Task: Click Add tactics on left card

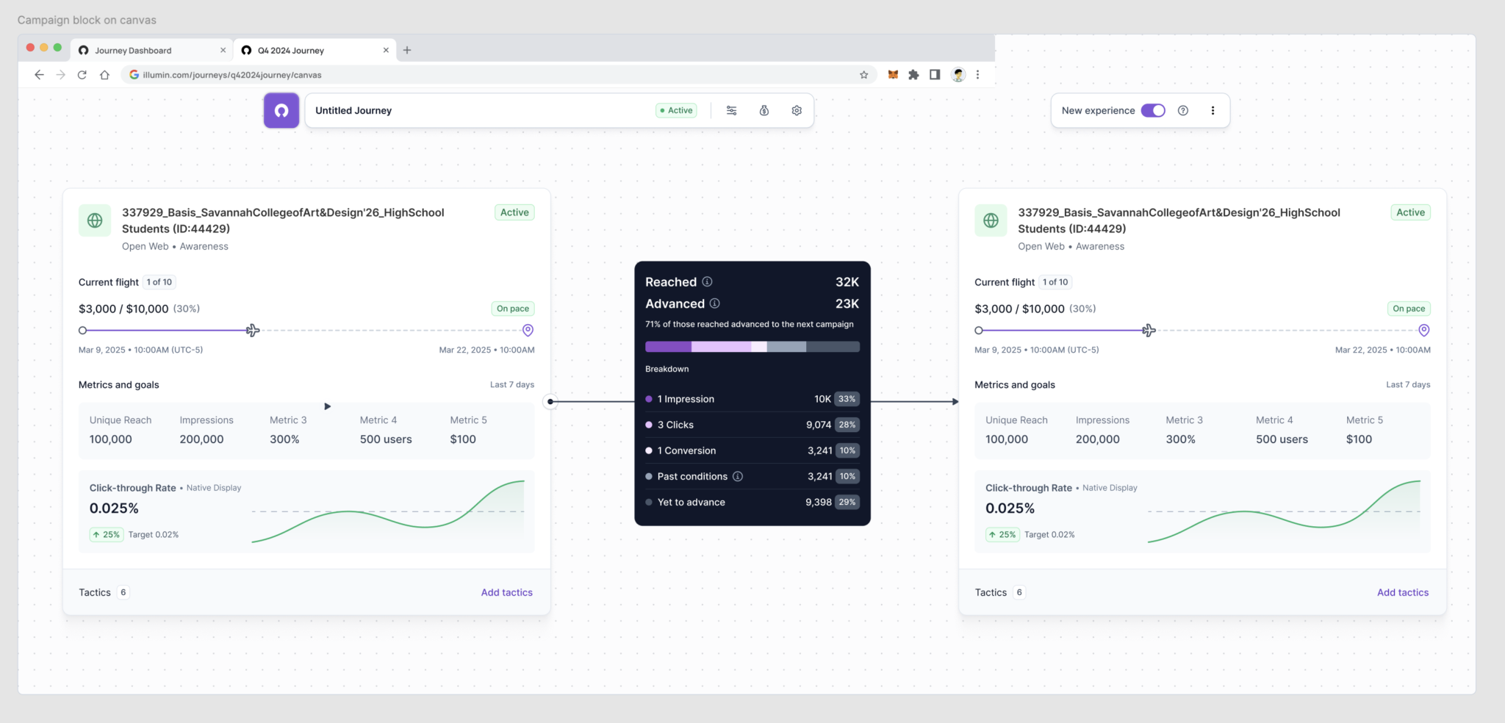Action: [x=507, y=592]
